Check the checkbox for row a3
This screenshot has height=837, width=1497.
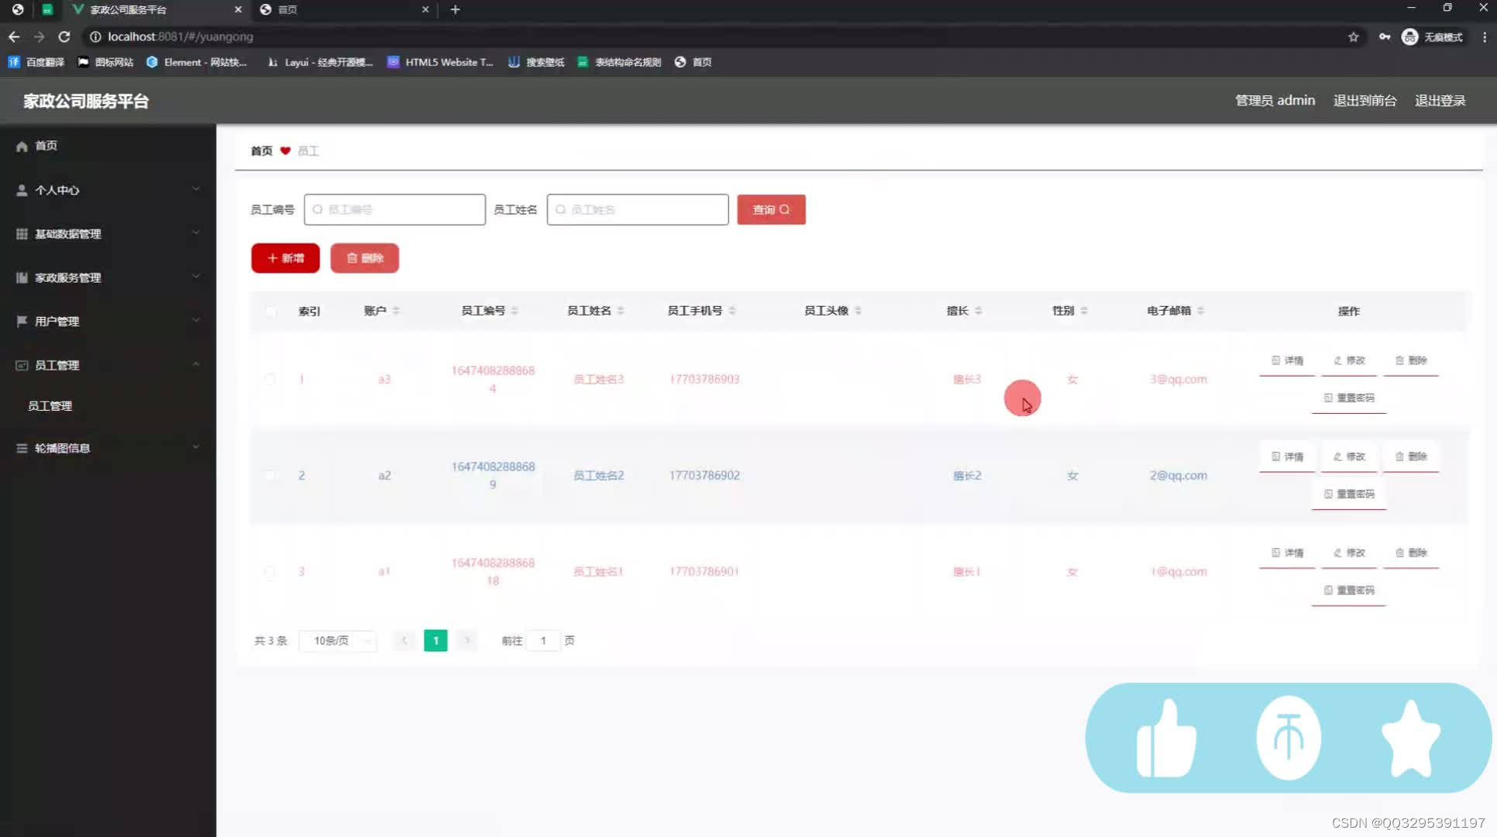[270, 379]
